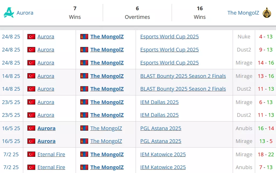Click The MongolZ emblem logo in header
The image size is (276, 173).
pos(267,13)
